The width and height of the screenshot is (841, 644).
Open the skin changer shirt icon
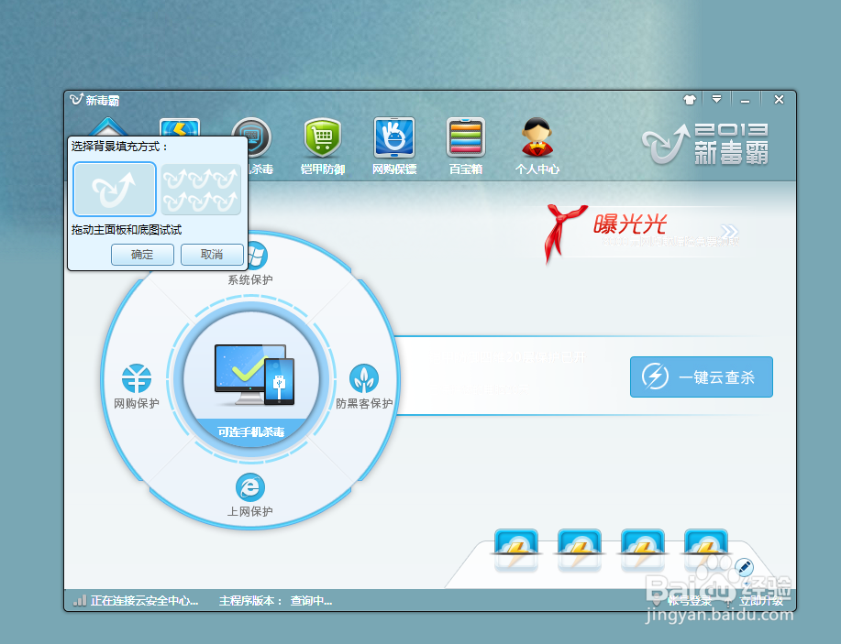pyautogui.click(x=690, y=100)
